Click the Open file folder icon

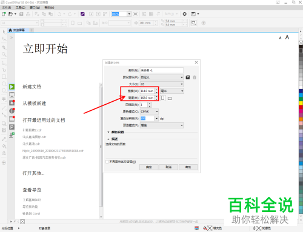10,14
